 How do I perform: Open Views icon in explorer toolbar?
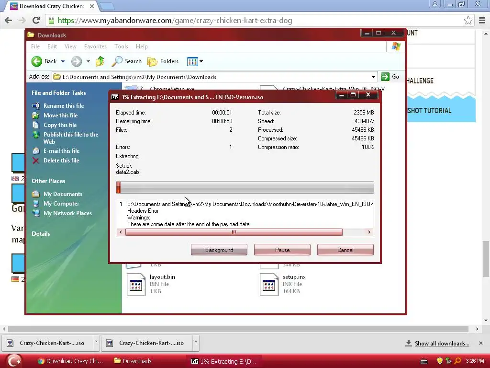192,62
